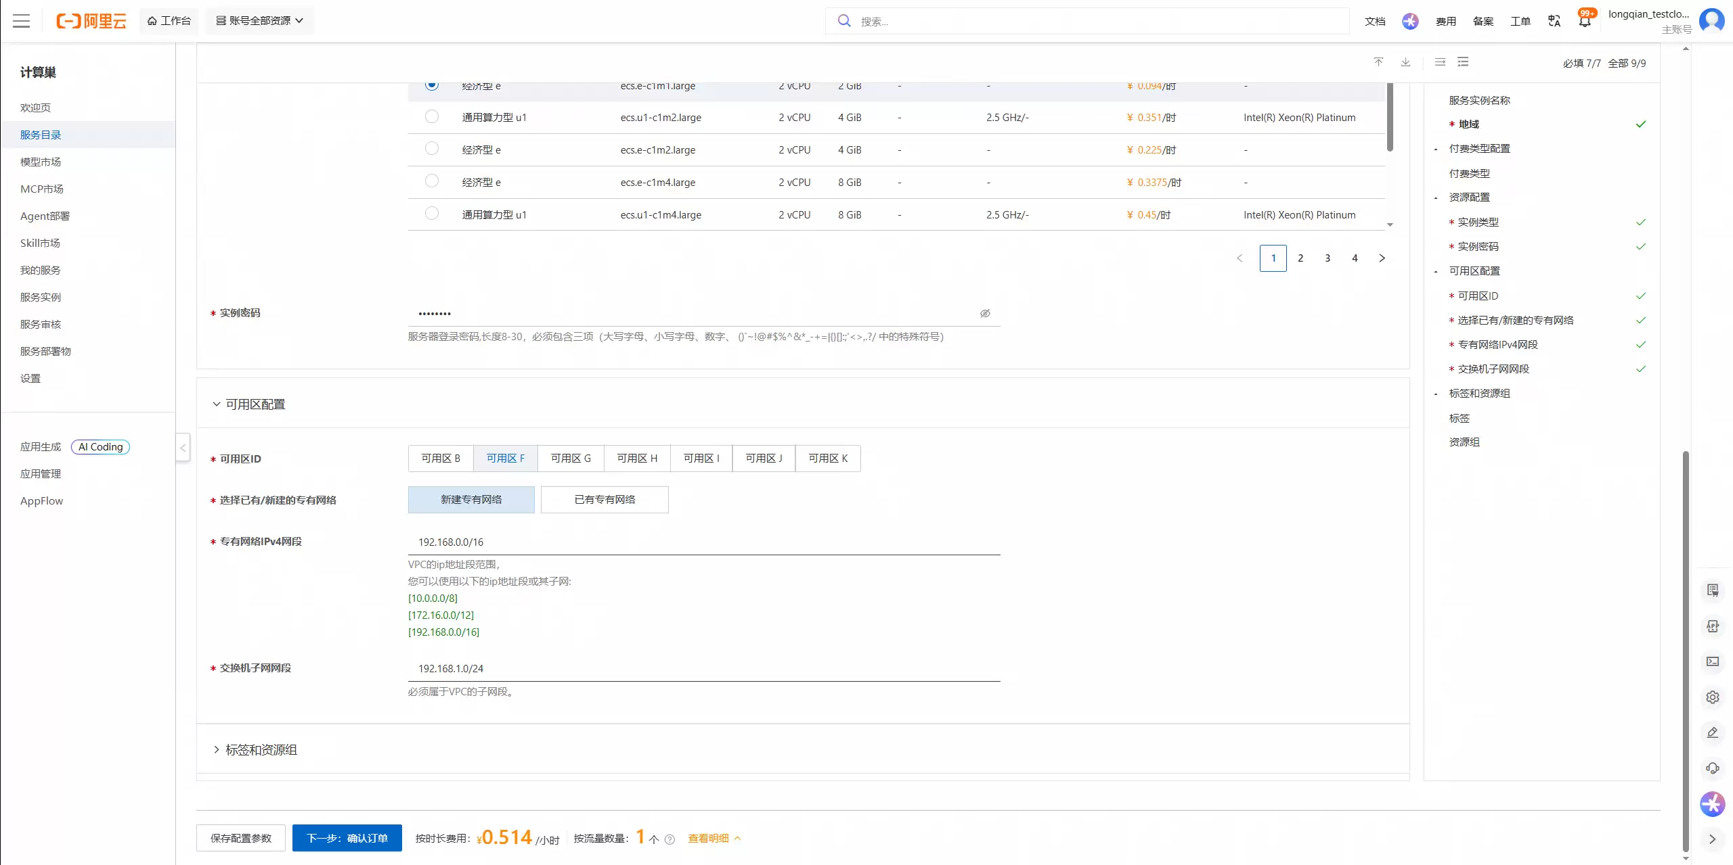Viewport: 1733px width, 865px height.
Task: Choose availability zone 可用区 G
Action: [571, 459]
